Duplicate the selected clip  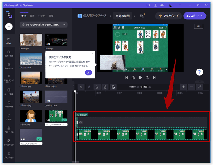pyautogui.click(x=113, y=87)
